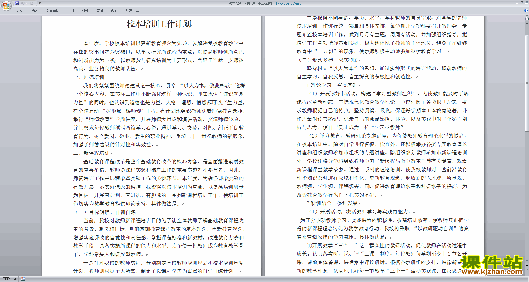Expand the Customize Quick Access Toolbar arrow
The height and width of the screenshot is (282, 529).
click(x=40, y=3)
